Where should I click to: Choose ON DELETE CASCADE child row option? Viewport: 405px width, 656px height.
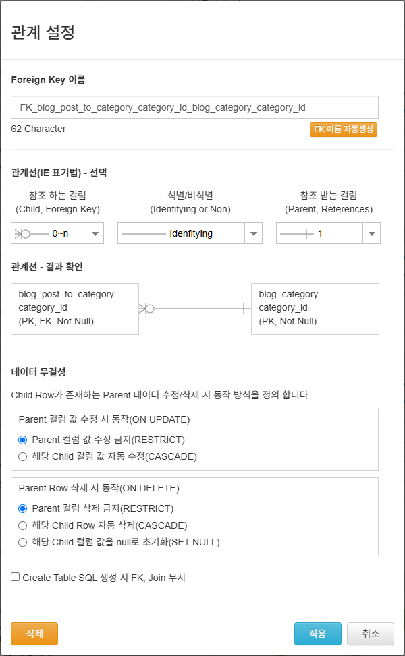coord(23,525)
